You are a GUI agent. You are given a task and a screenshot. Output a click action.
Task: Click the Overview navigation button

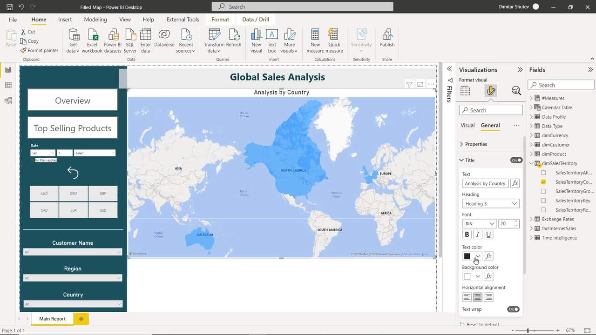[x=73, y=100]
